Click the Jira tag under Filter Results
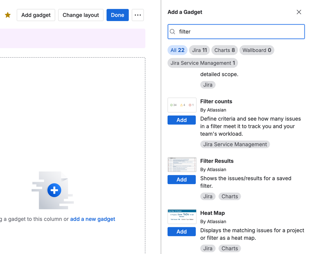Screen dimensions: 314x254 coord(208,196)
